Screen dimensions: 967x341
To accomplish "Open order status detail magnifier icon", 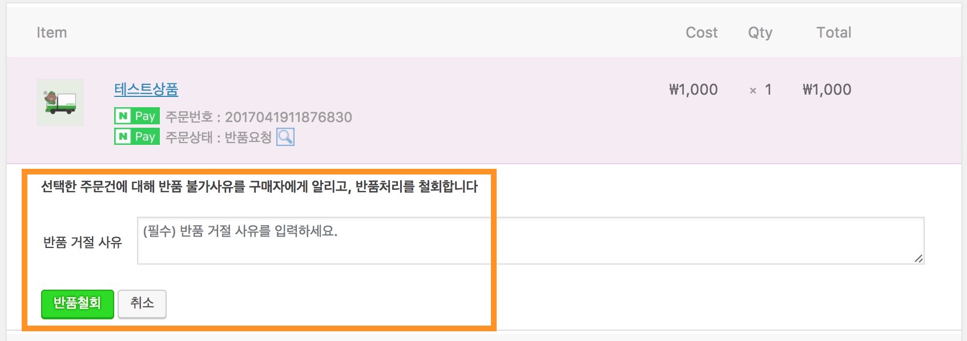I will click(x=285, y=137).
